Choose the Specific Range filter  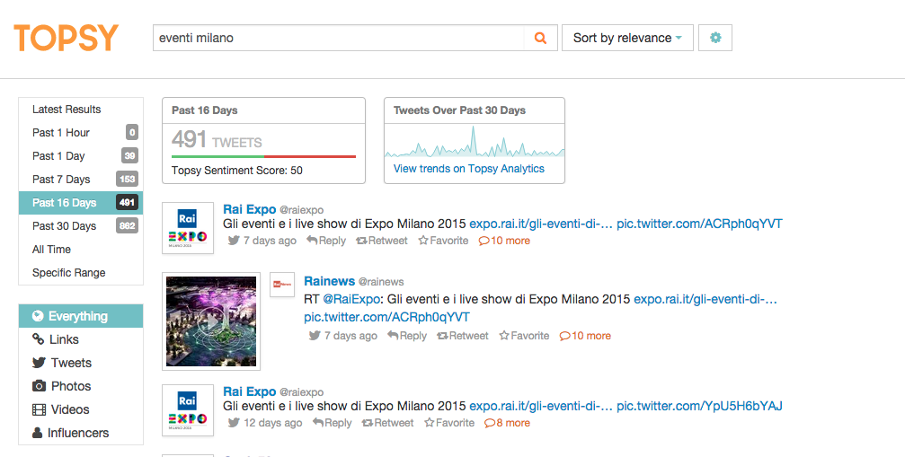click(x=81, y=273)
